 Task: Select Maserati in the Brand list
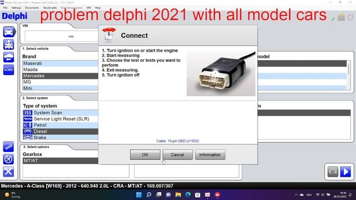coord(61,63)
